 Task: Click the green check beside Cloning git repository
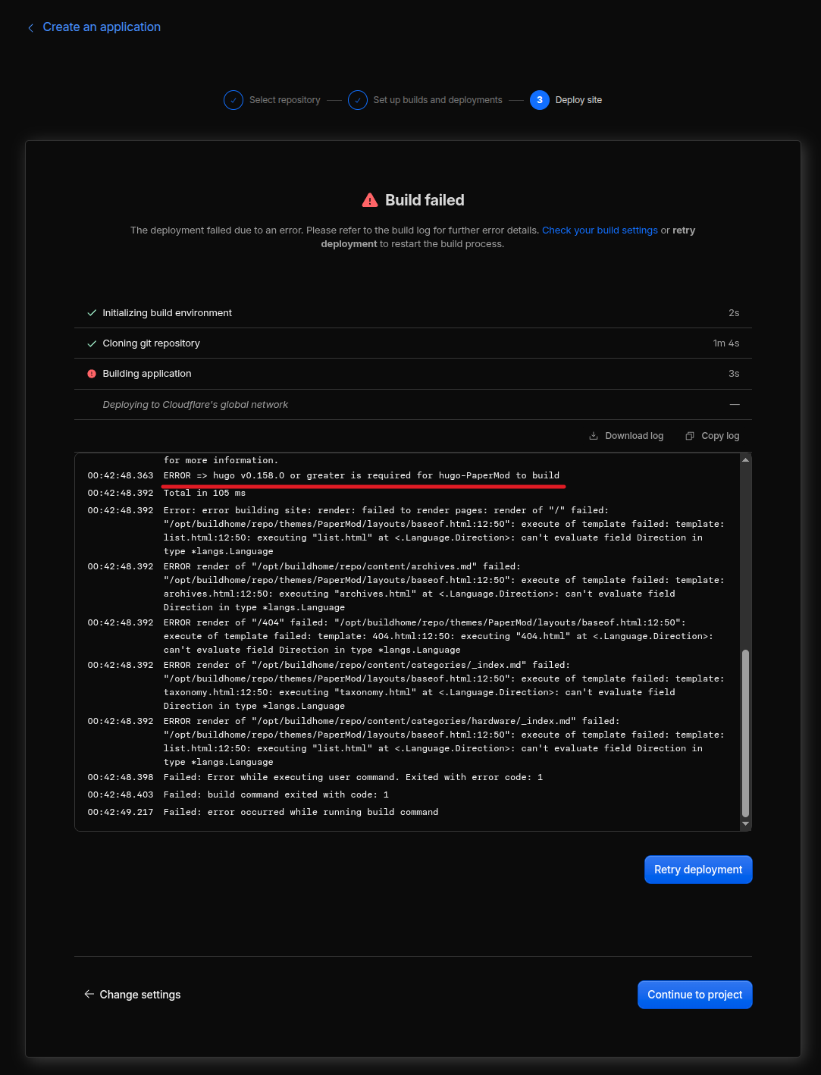click(92, 343)
